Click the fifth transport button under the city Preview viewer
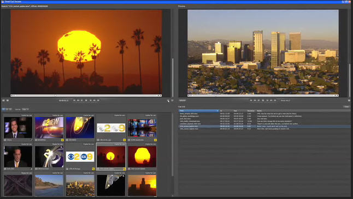Viewport: 353px width, 199px height. tap(267, 100)
